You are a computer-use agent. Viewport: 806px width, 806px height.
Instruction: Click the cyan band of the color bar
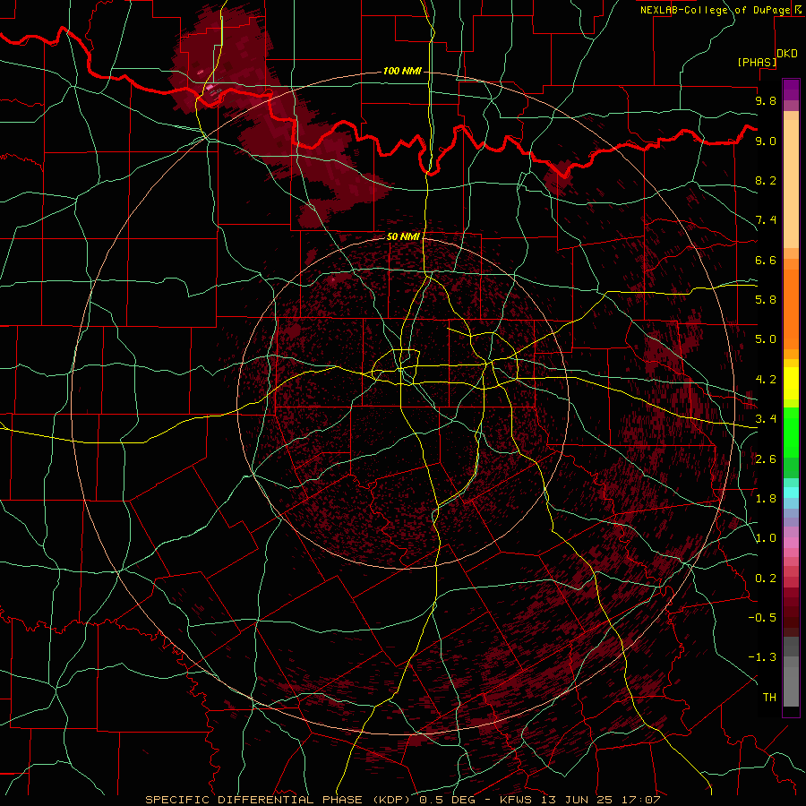click(x=791, y=493)
